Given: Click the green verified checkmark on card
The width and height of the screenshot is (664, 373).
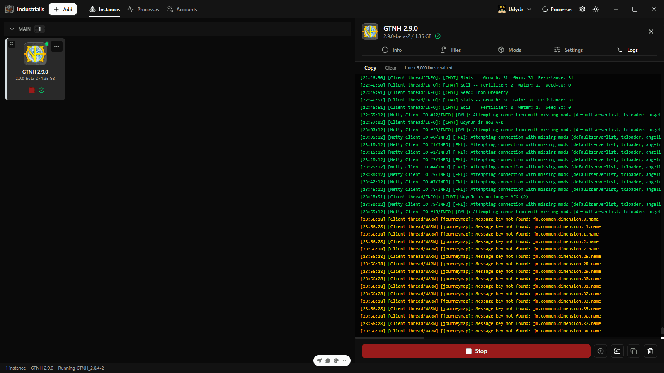Looking at the screenshot, I should click(41, 90).
